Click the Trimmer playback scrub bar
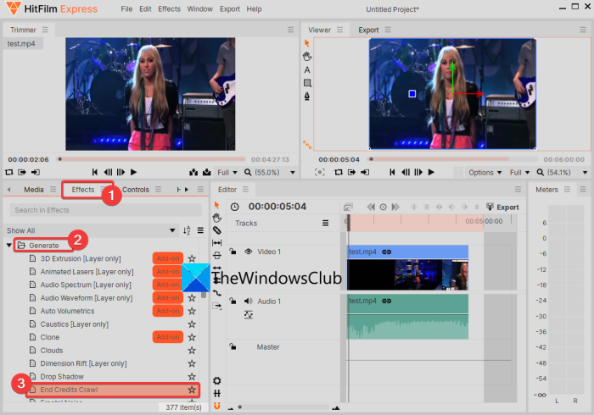Viewport: 594px width, 415px height. [x=153, y=159]
